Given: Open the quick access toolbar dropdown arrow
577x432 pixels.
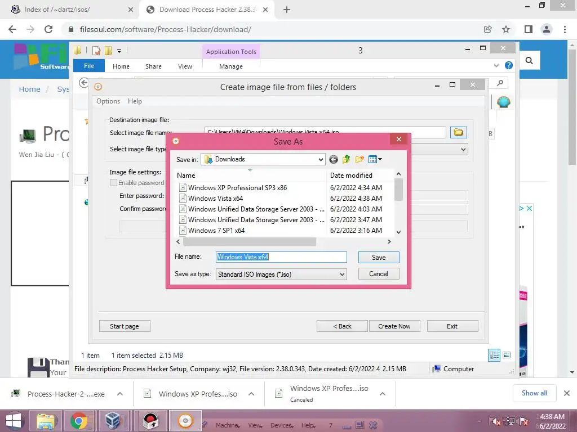Looking at the screenshot, I should point(119,51).
